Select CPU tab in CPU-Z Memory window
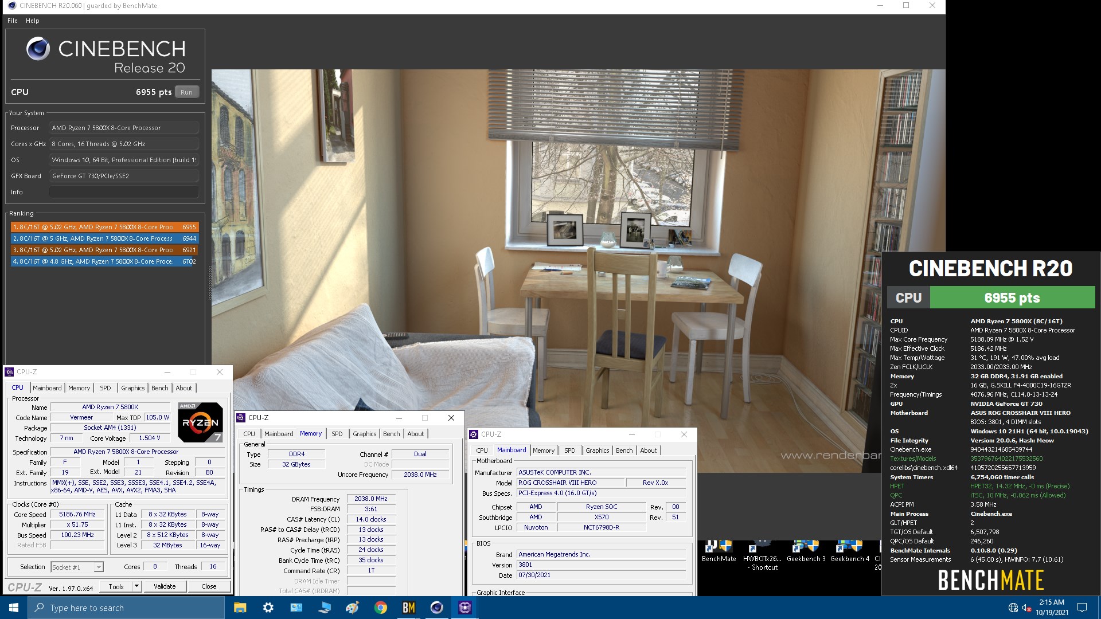This screenshot has width=1101, height=619. (249, 434)
